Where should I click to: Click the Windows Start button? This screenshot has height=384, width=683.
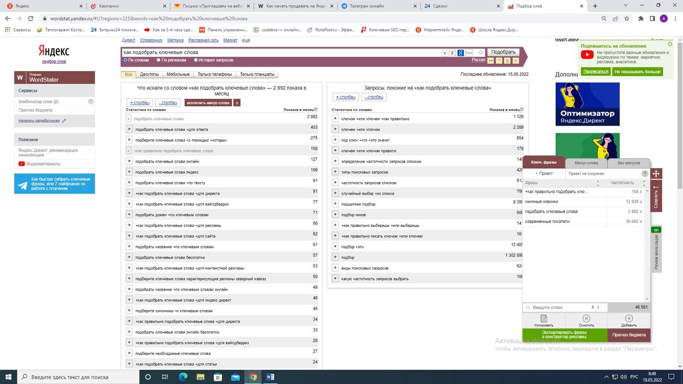tap(10, 377)
